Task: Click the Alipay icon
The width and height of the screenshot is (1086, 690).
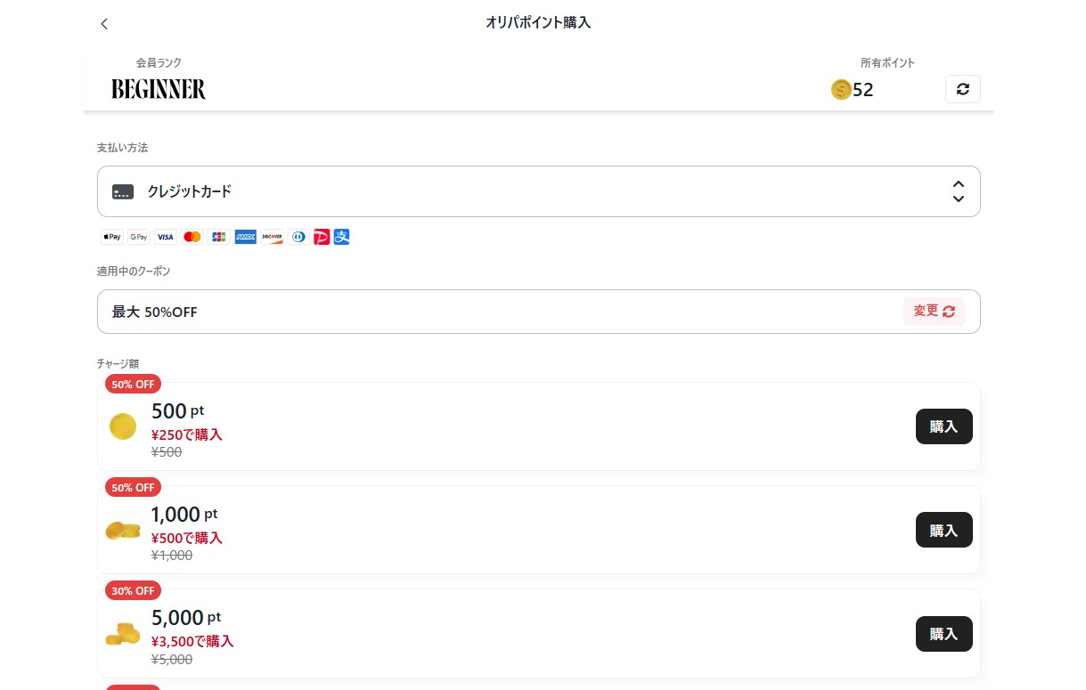Action: tap(342, 237)
